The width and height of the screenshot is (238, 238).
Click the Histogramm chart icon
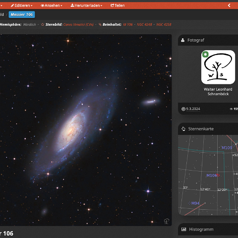pyautogui.click(x=184, y=230)
